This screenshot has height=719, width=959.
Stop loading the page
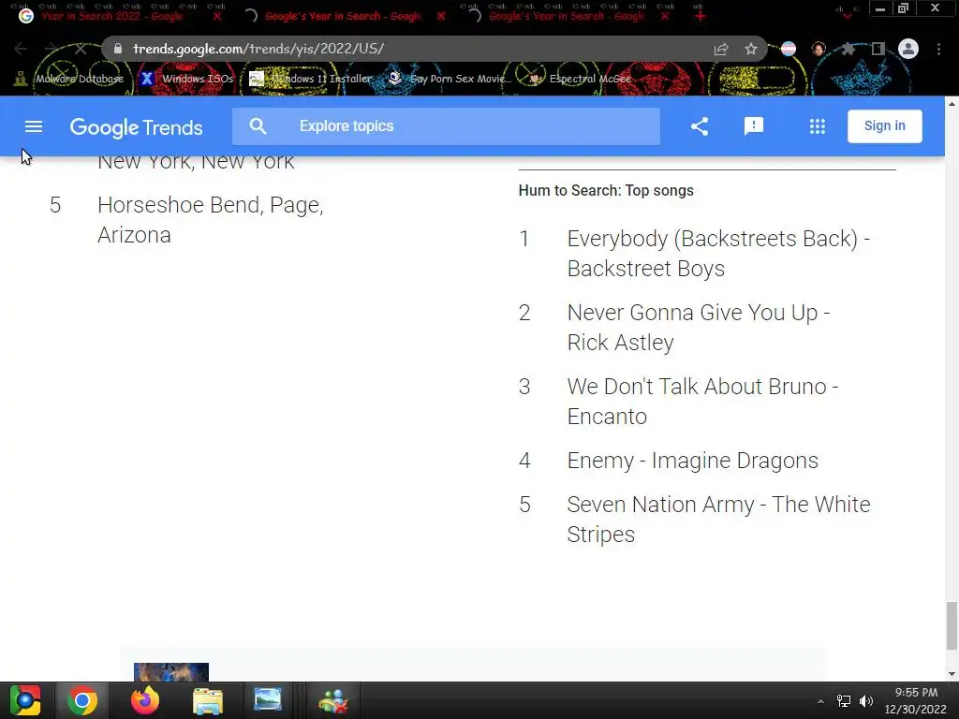(81, 49)
